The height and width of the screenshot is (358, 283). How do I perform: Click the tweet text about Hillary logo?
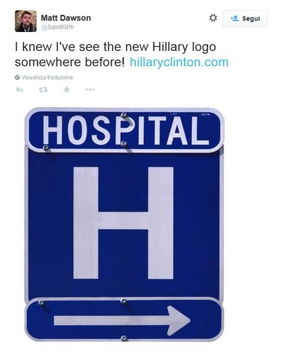point(122,54)
